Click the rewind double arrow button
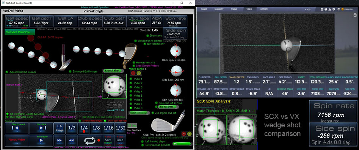This screenshot has height=150, width=359. click(71, 141)
